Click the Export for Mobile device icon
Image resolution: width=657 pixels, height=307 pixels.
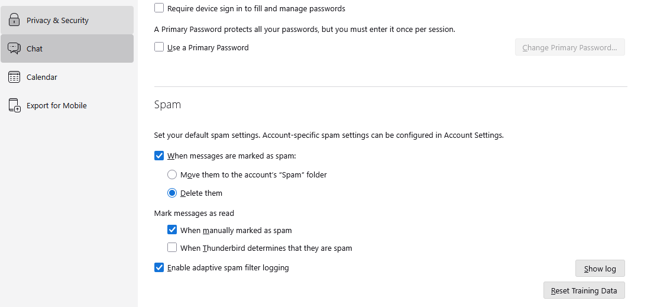click(14, 105)
